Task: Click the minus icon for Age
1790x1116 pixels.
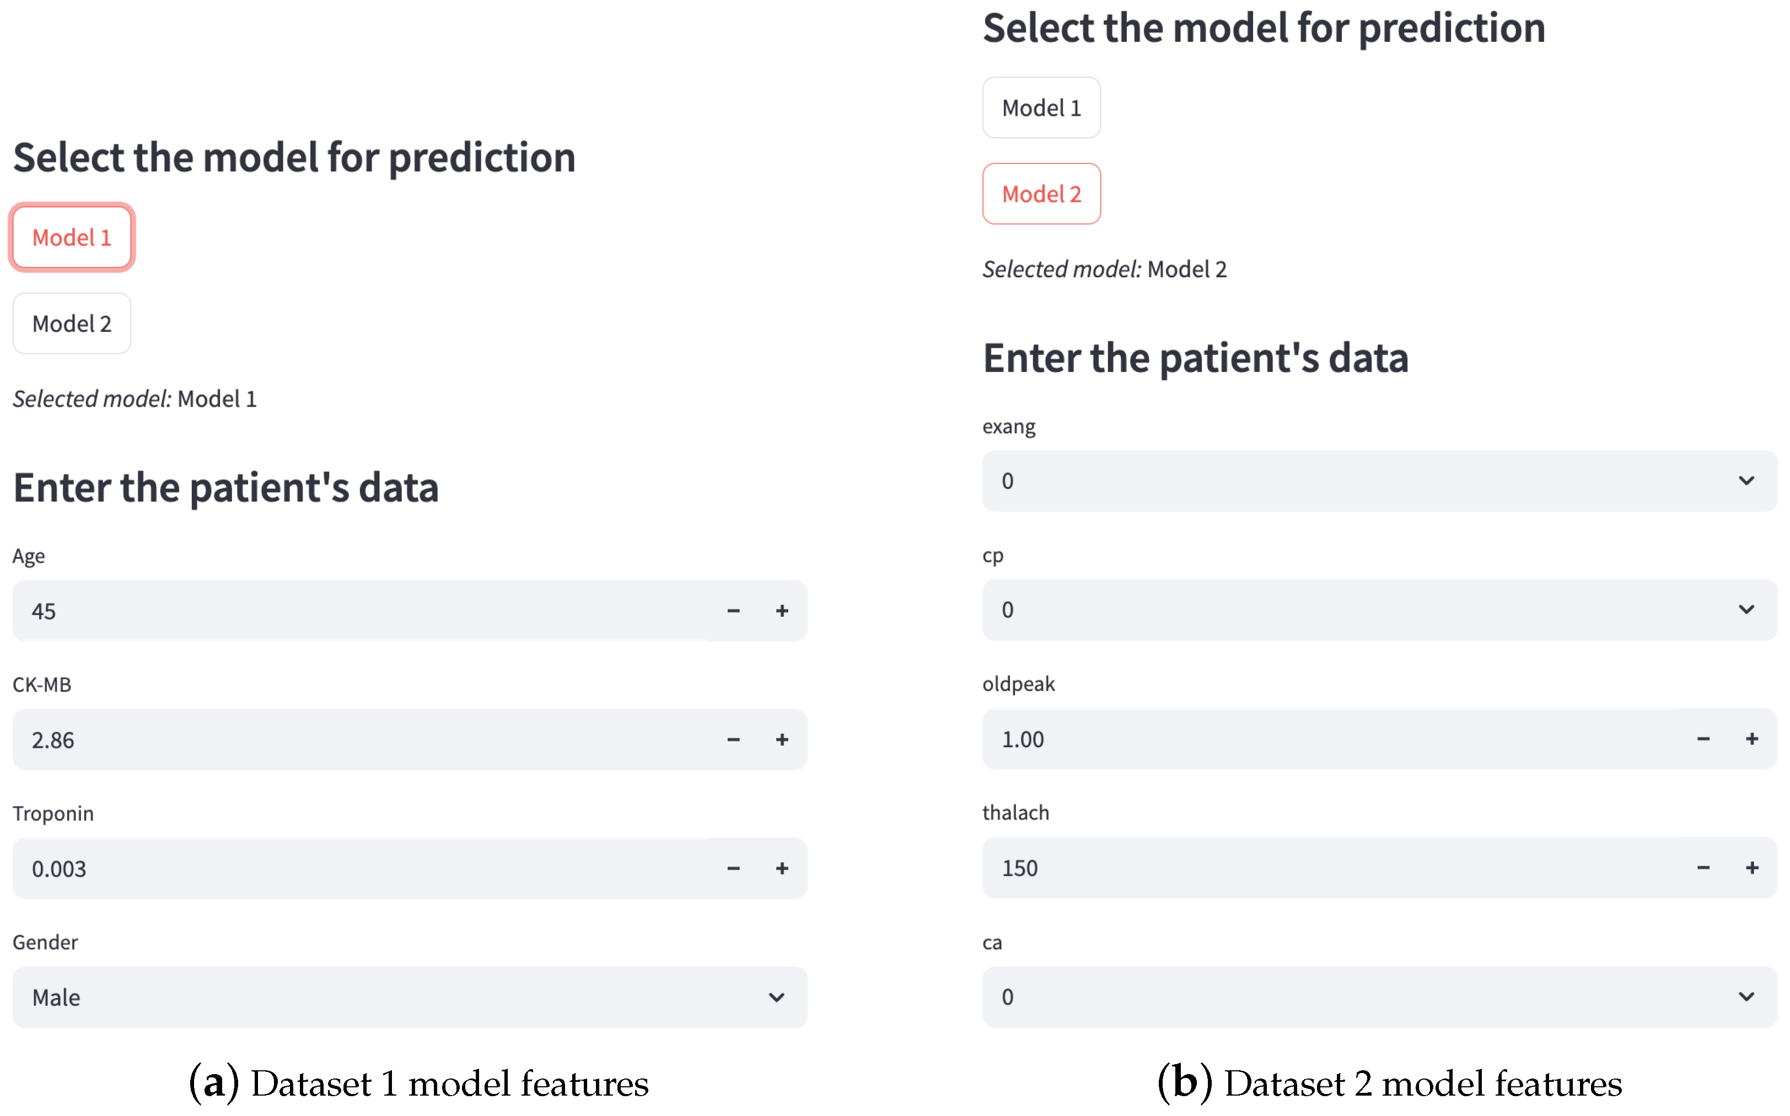Action: 733,611
